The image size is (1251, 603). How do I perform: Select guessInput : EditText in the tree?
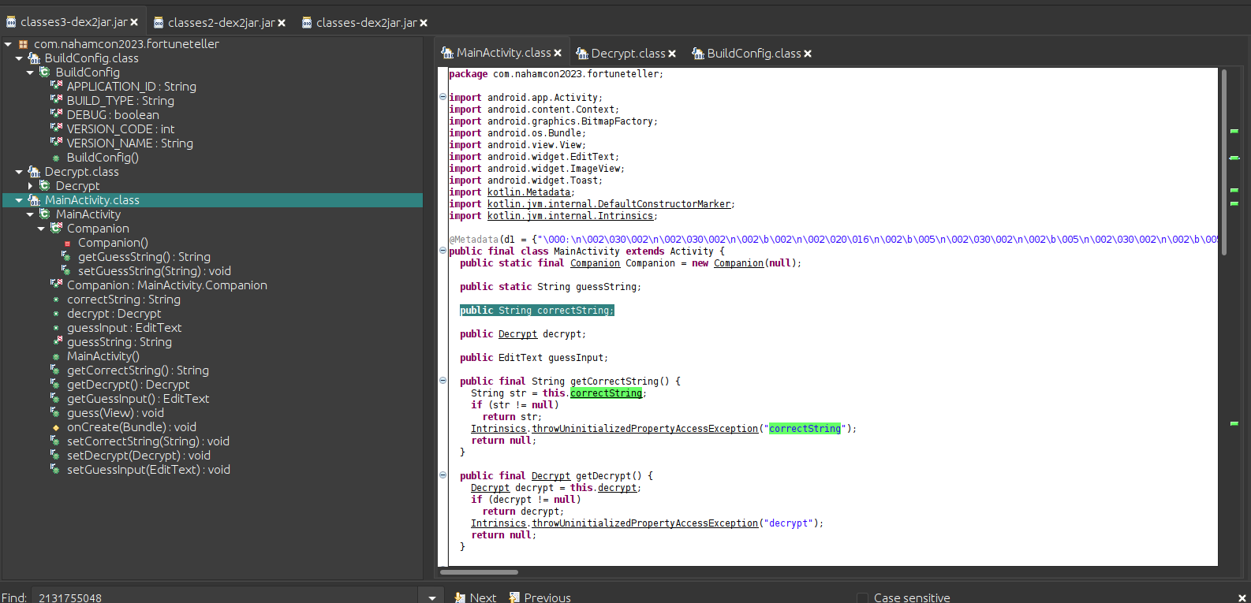click(x=124, y=328)
